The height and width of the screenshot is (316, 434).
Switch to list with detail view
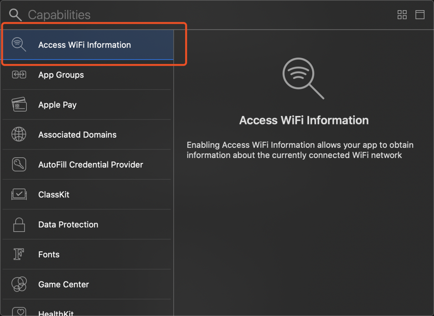tap(420, 15)
